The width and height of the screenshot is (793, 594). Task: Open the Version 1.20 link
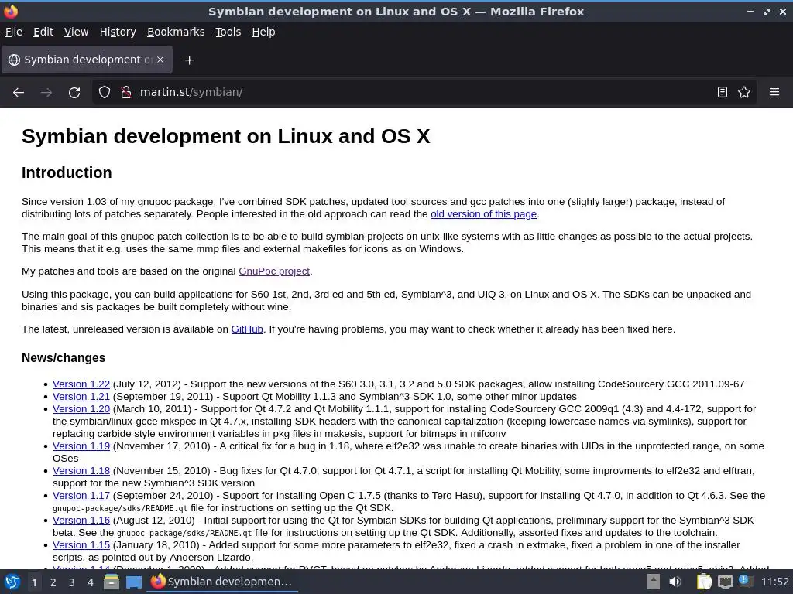(x=81, y=409)
